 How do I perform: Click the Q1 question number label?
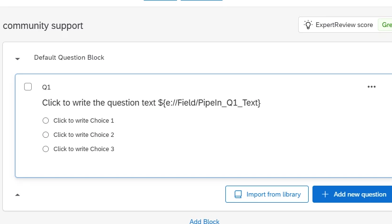pos(46,87)
